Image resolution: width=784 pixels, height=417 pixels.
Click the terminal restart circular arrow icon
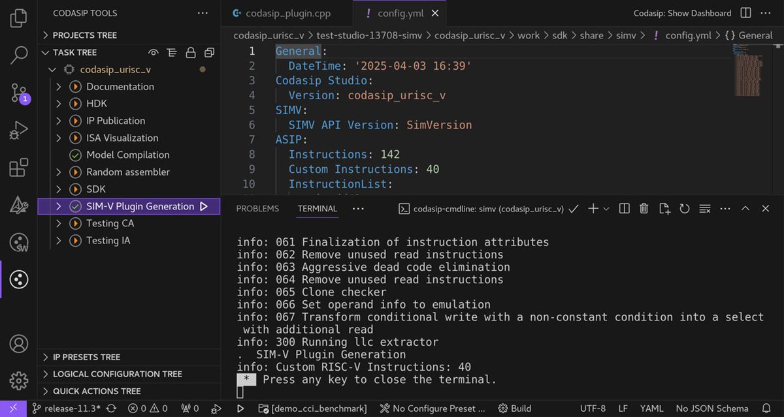pyautogui.click(x=685, y=209)
